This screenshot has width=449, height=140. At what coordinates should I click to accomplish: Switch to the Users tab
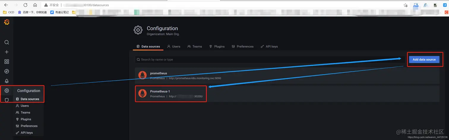[174, 47]
